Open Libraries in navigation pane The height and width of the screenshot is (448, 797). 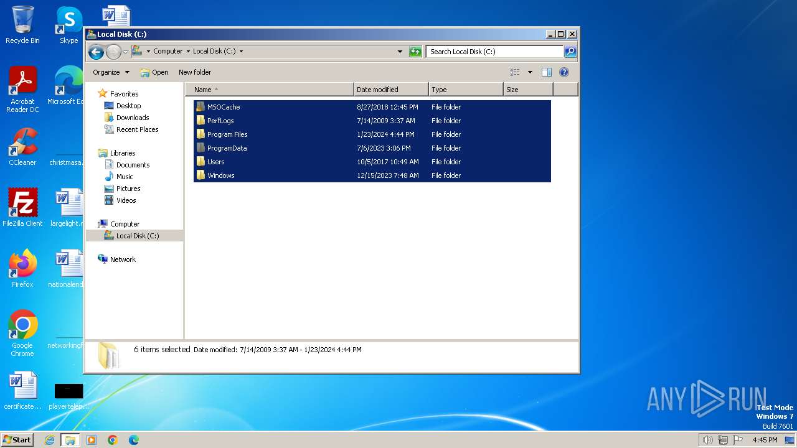point(123,153)
